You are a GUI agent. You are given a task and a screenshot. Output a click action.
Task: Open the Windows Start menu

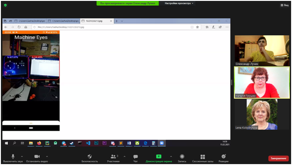(6, 143)
